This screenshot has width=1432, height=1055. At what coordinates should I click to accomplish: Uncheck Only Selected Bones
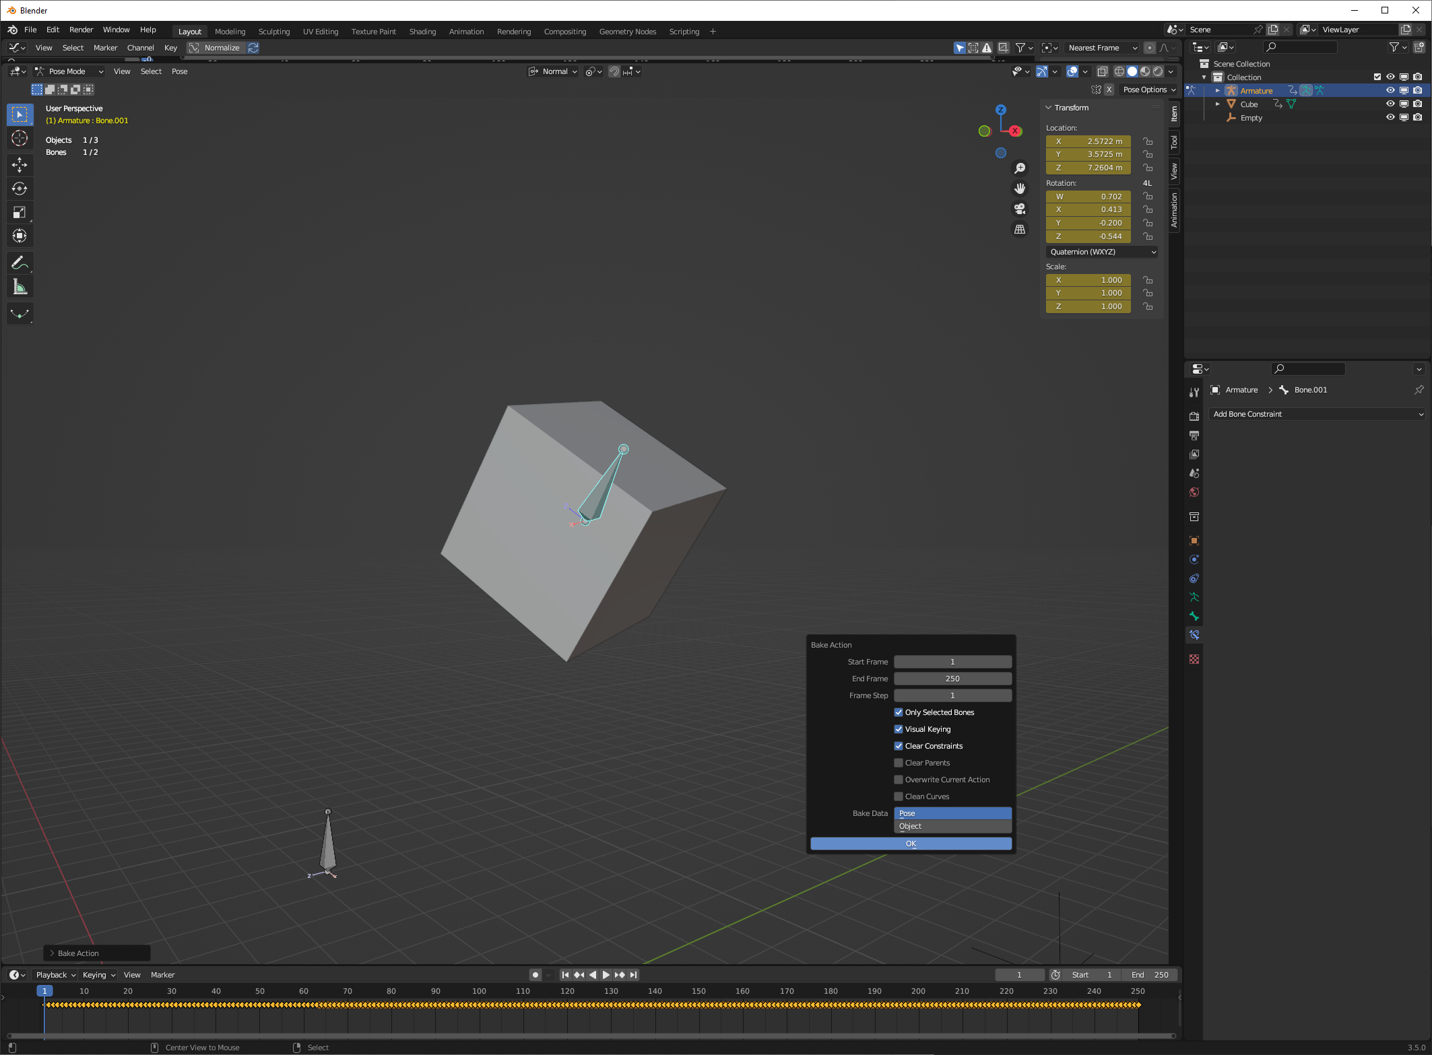[899, 712]
